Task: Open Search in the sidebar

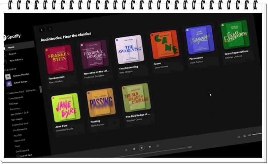Action: click(x=13, y=54)
